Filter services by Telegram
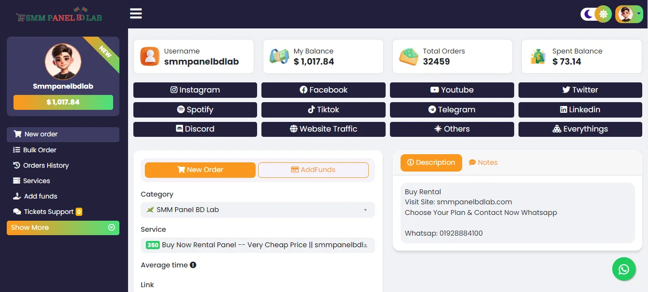Image resolution: width=648 pixels, height=292 pixels. 452,110
